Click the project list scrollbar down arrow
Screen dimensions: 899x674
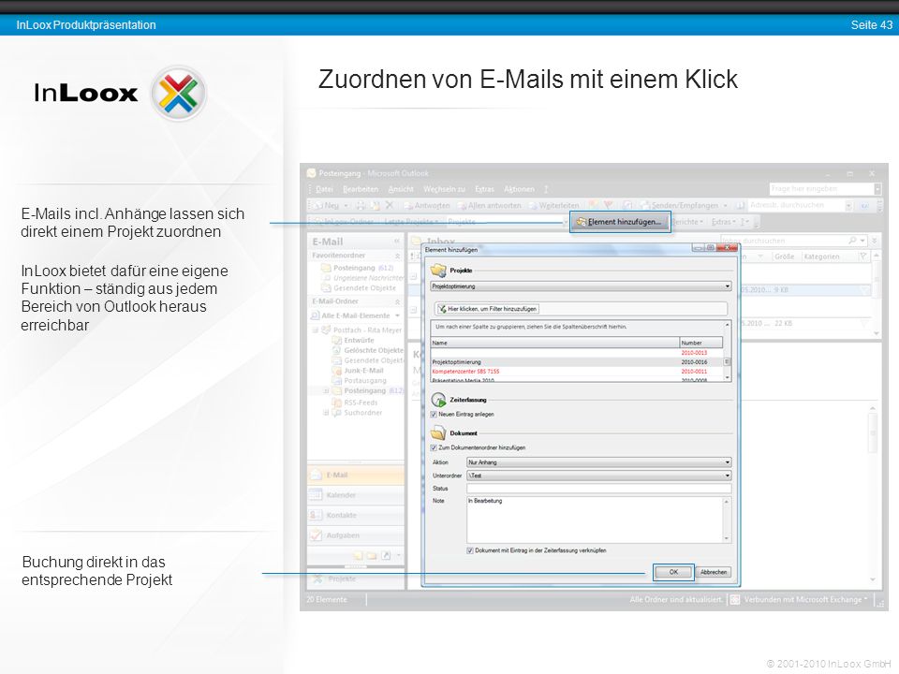point(727,377)
